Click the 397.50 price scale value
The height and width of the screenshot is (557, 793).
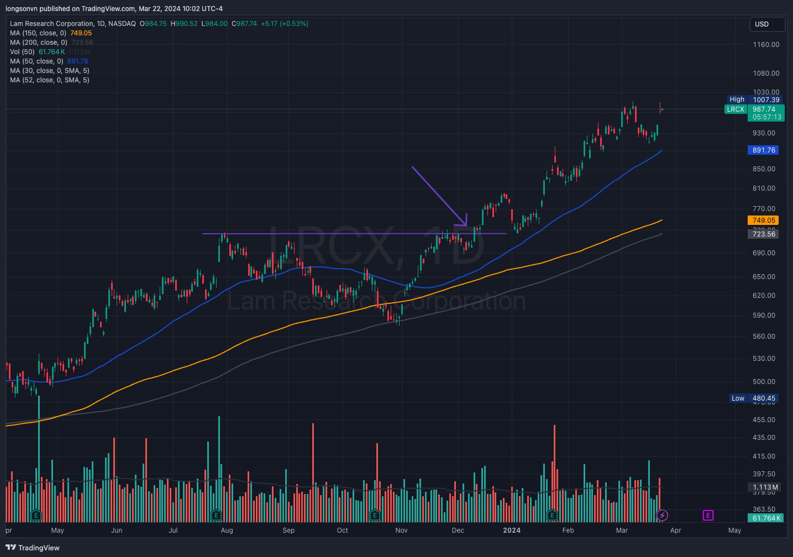(764, 474)
